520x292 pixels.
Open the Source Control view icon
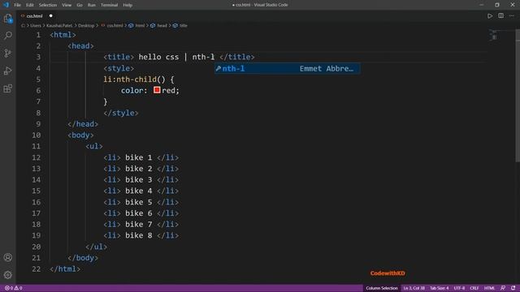coord(8,53)
